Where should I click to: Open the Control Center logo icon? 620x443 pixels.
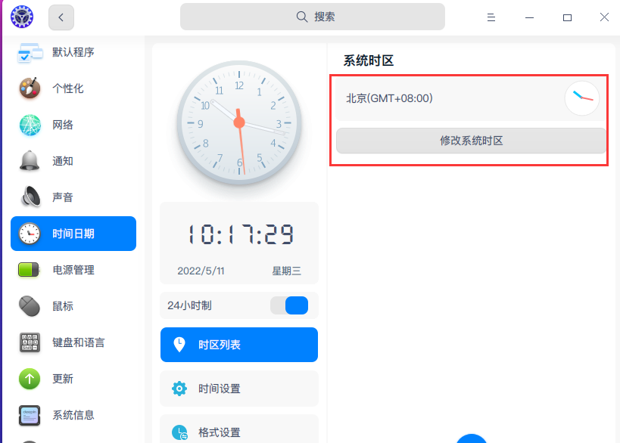tap(22, 17)
